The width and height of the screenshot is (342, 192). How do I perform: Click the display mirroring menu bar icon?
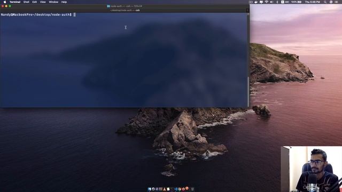(261, 2)
